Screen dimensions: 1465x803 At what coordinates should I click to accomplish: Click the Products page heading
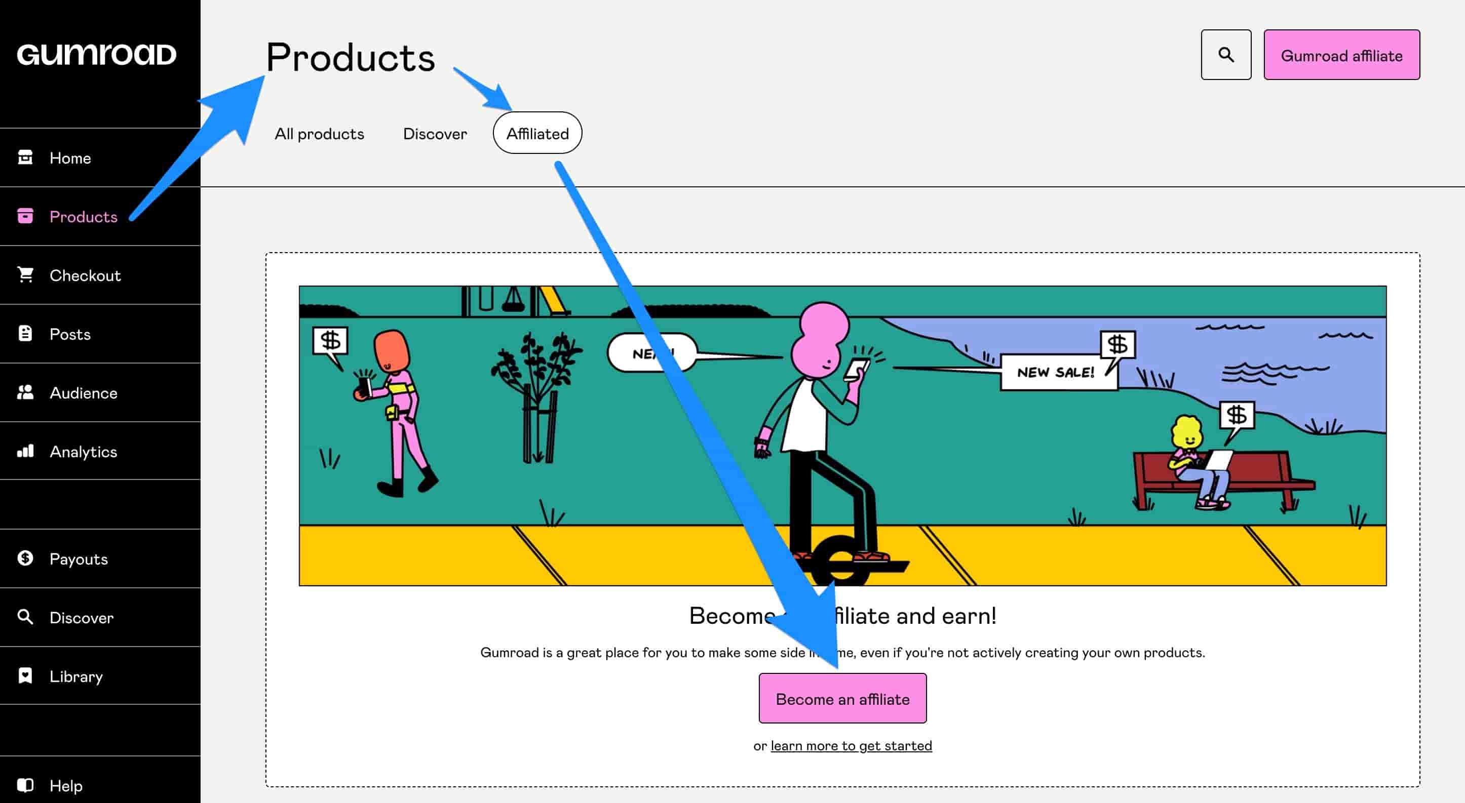click(351, 57)
